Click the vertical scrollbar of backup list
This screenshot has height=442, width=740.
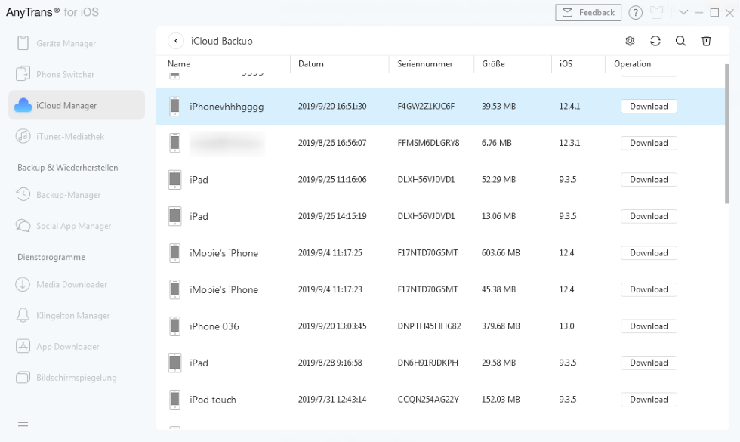coord(726,136)
